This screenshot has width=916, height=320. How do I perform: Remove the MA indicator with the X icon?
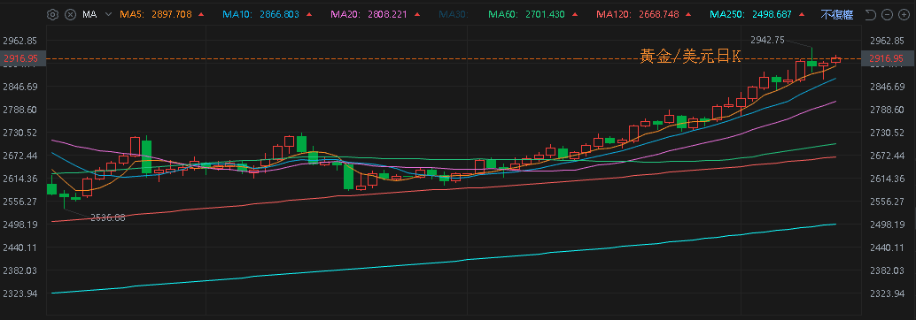coord(70,14)
